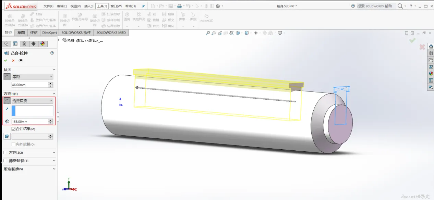Open View Palette icon in task pane
The image size is (434, 200).
431,67
